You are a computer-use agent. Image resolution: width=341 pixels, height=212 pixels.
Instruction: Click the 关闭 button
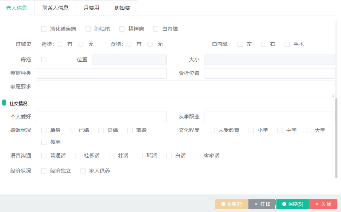coord(323,204)
